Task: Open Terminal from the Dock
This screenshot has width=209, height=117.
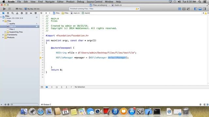Action: [x=157, y=111]
